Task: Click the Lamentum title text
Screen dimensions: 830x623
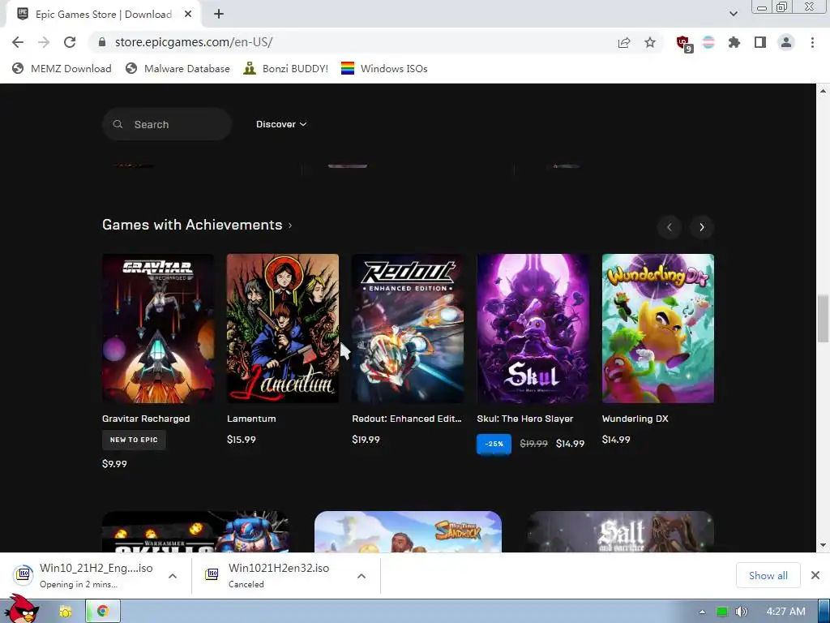Action: (251, 419)
